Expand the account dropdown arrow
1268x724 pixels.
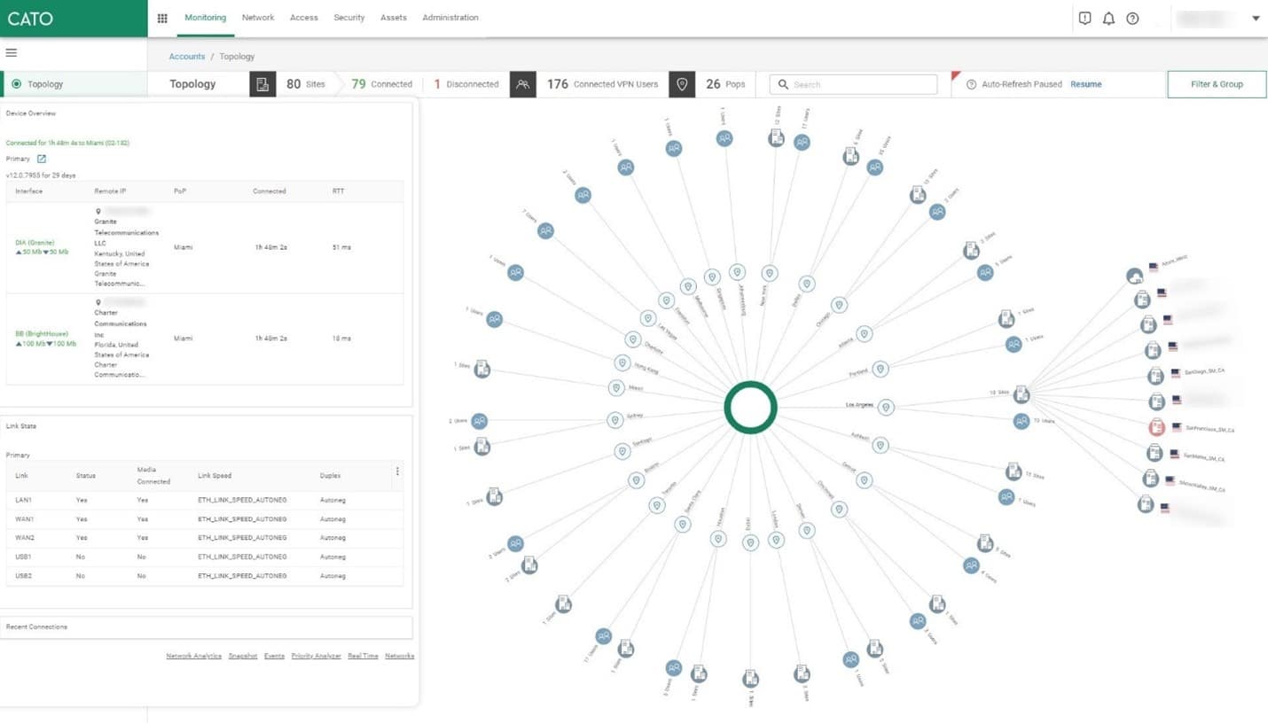click(x=1256, y=18)
